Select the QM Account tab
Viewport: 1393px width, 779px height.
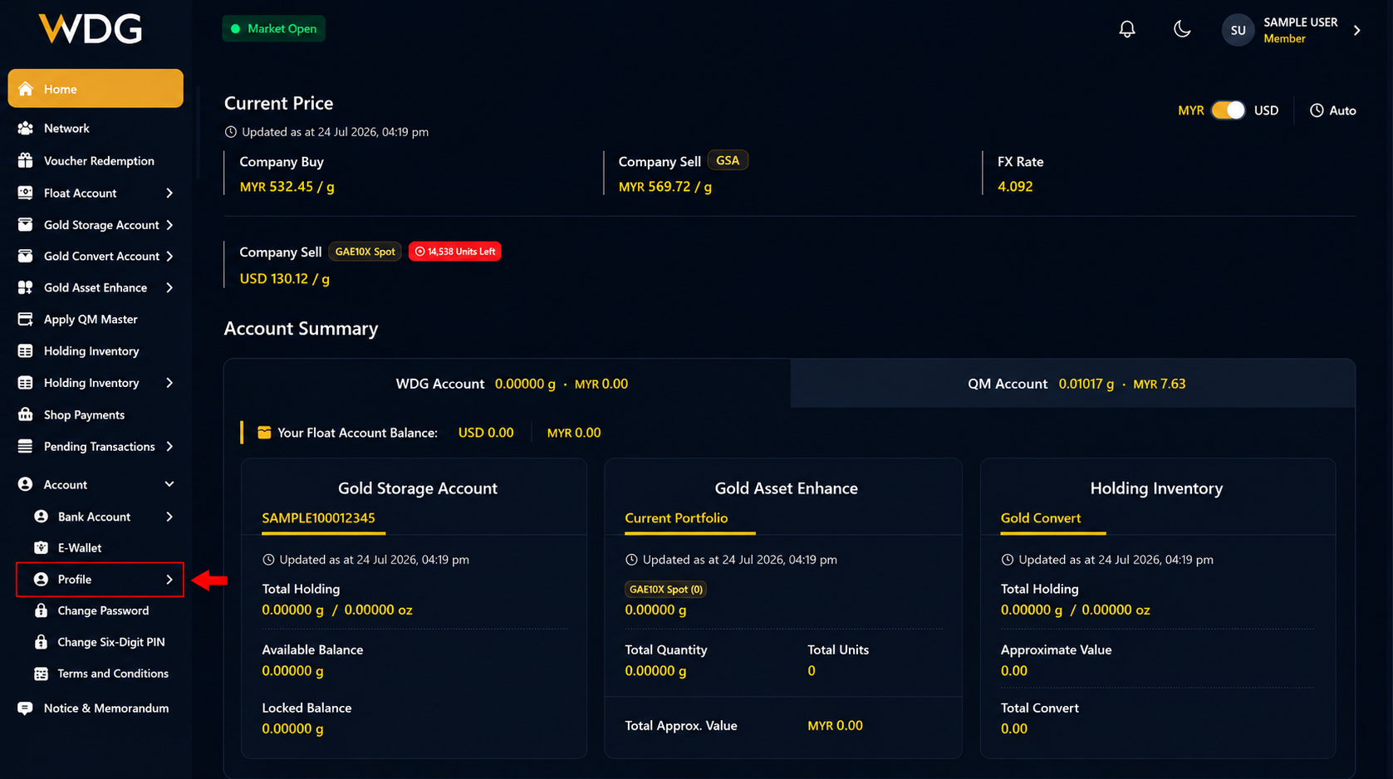(x=1073, y=384)
